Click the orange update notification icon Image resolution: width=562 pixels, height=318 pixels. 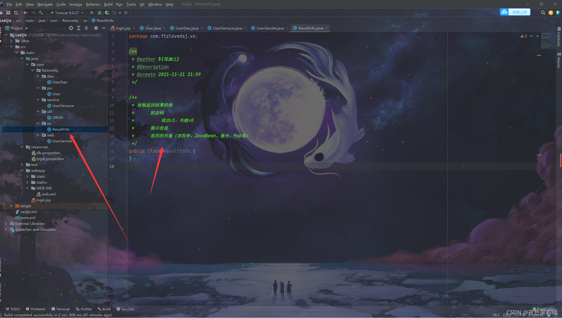(551, 13)
